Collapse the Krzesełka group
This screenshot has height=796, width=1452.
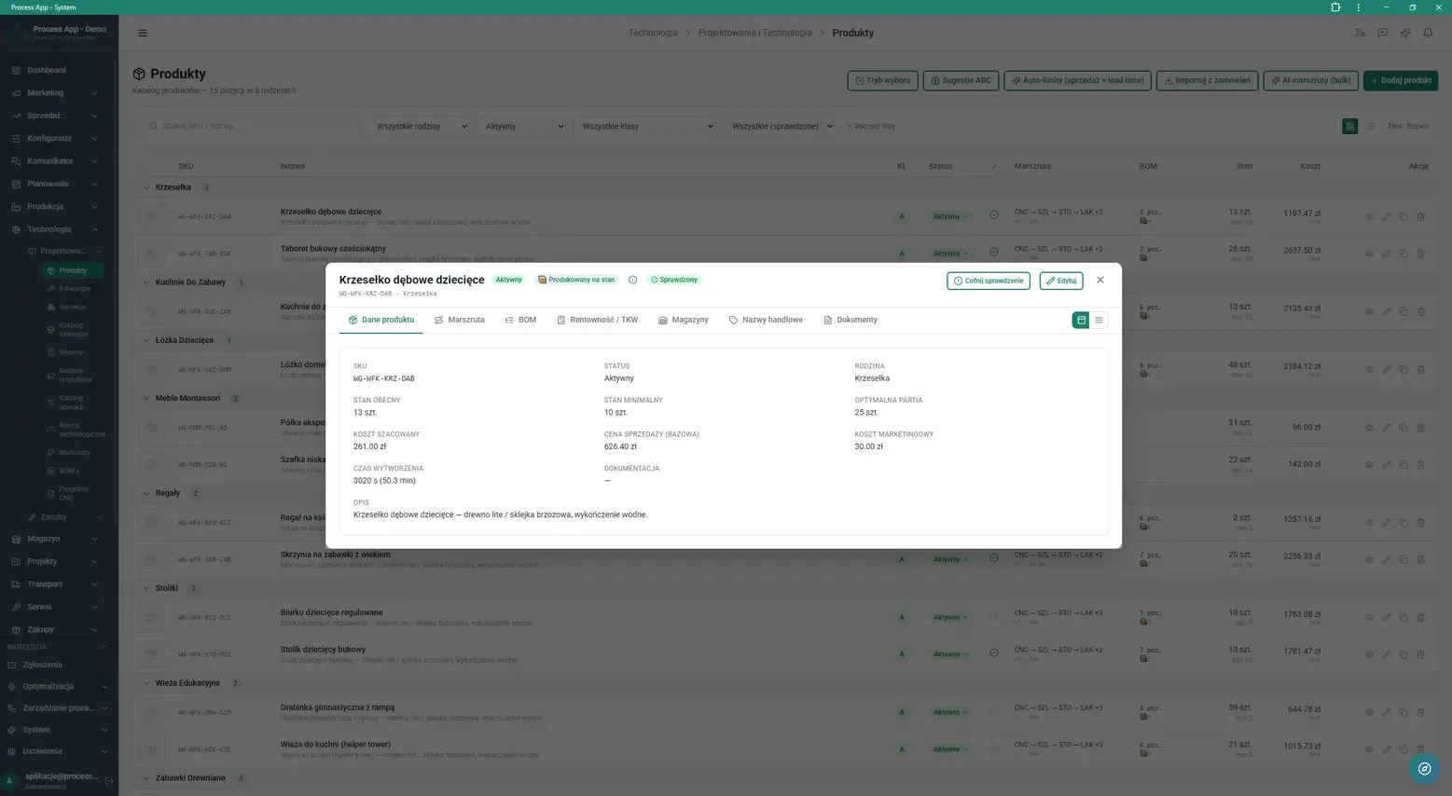pyautogui.click(x=146, y=187)
